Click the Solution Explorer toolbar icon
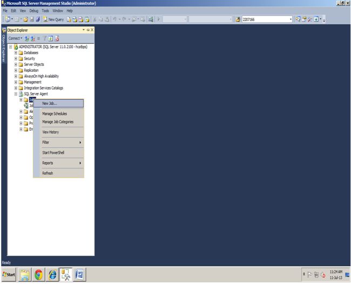Viewport: 351px width, 284px height. pyautogui.click(x=298, y=19)
